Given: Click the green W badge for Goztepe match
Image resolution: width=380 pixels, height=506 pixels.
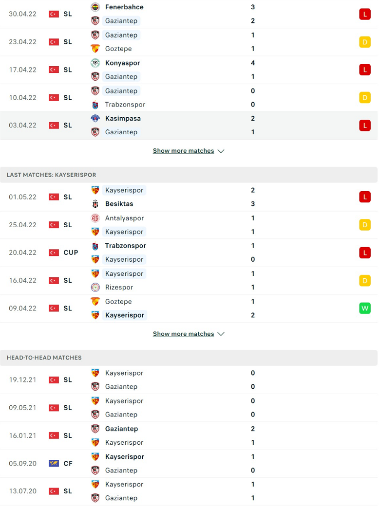Looking at the screenshot, I should (x=365, y=308).
